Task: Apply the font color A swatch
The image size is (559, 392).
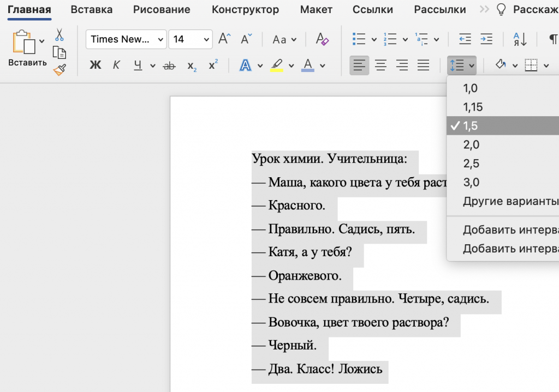Action: 308,65
